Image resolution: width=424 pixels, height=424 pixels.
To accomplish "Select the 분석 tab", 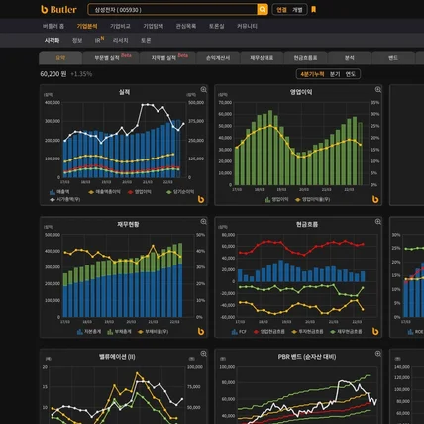I will pos(350,58).
